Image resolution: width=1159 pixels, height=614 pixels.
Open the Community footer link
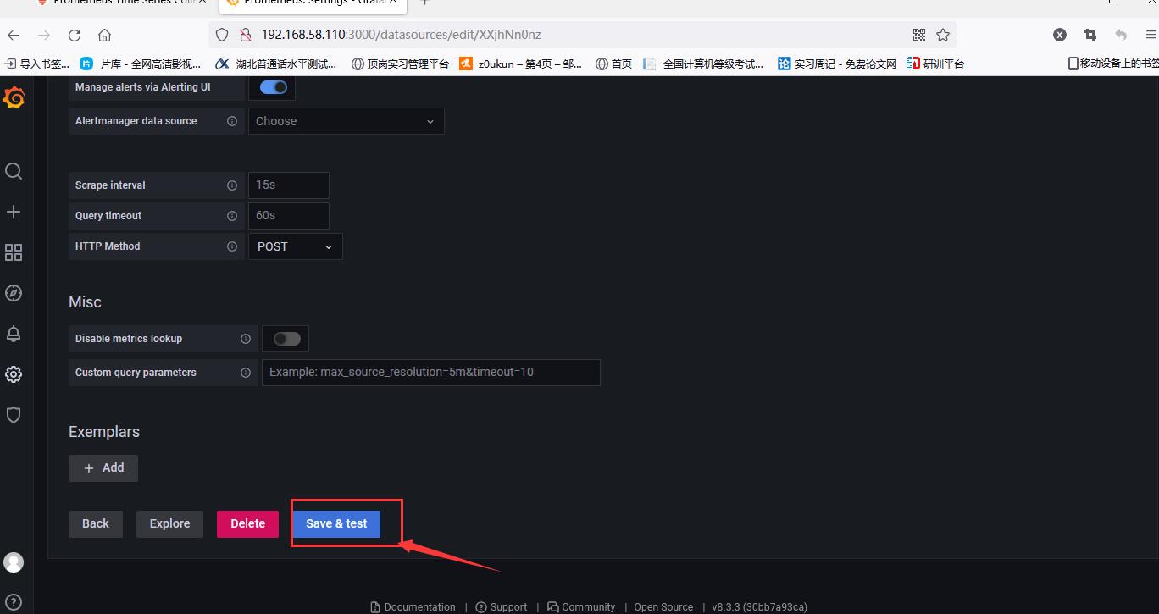[581, 606]
